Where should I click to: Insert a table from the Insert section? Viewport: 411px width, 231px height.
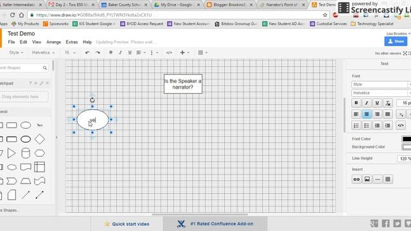(388, 179)
